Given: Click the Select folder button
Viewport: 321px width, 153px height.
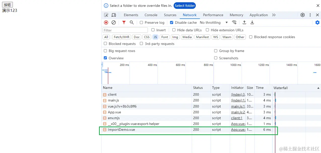Looking at the screenshot, I should (185, 6).
